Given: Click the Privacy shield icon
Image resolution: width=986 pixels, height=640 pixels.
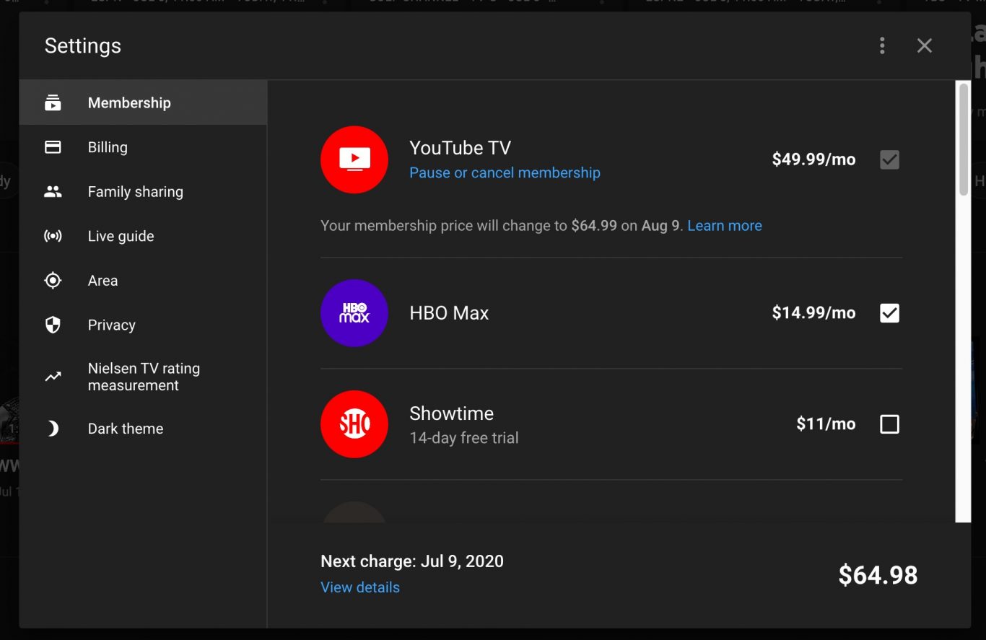Looking at the screenshot, I should (x=53, y=325).
